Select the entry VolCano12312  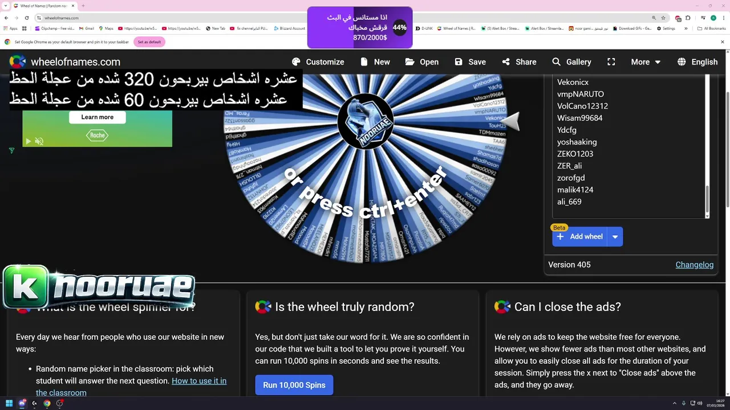coord(582,106)
